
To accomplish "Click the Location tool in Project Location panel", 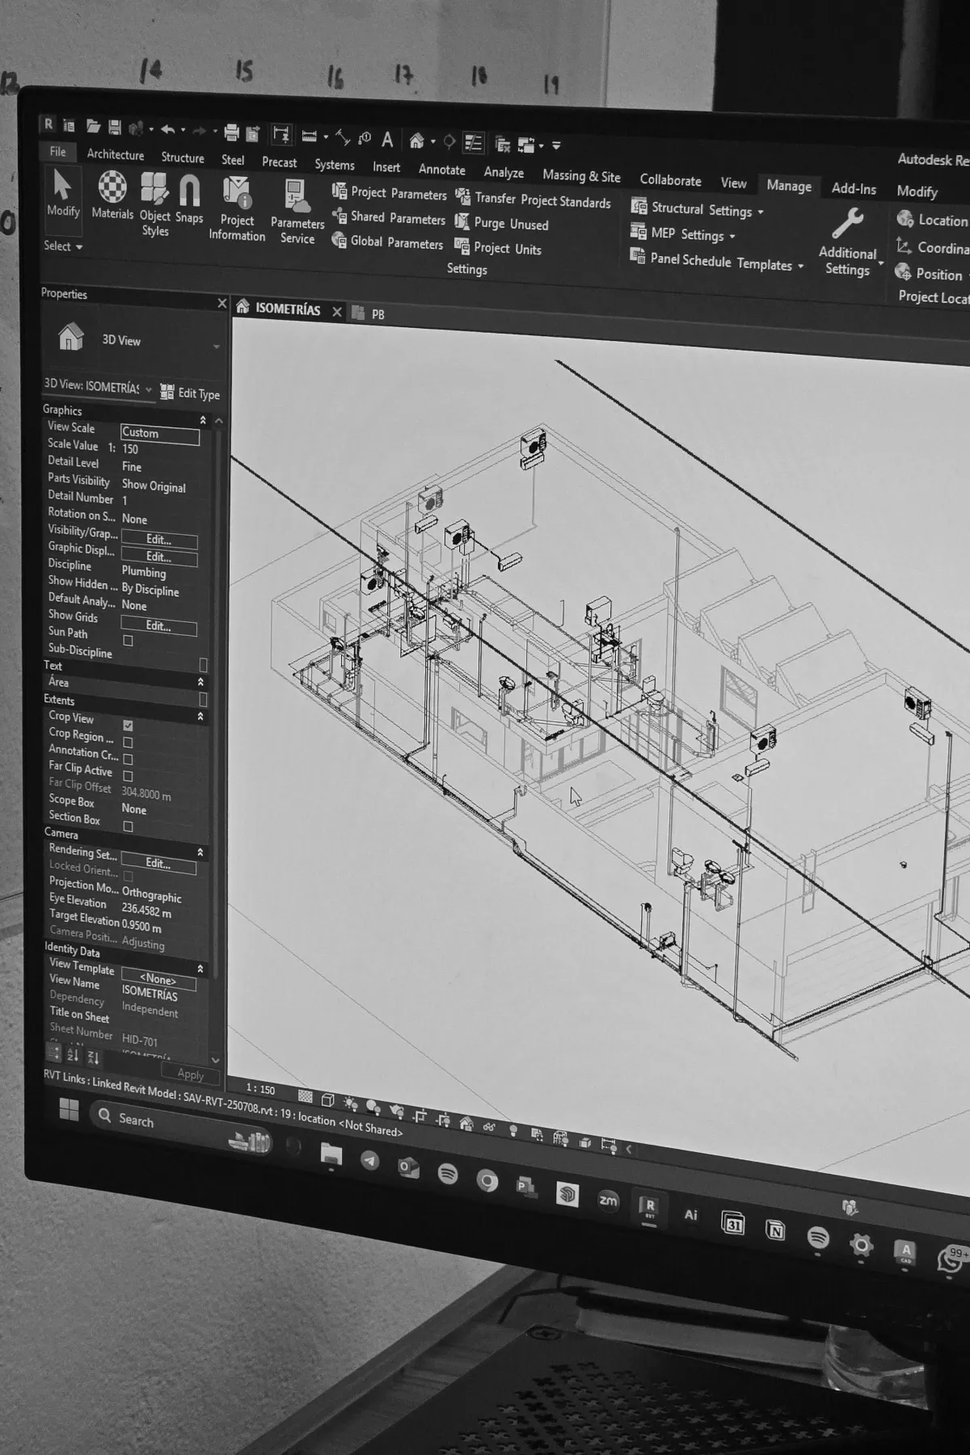I will coord(931,219).
